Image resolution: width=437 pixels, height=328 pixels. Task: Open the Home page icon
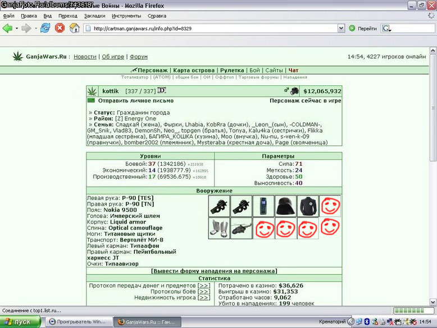[x=74, y=28]
